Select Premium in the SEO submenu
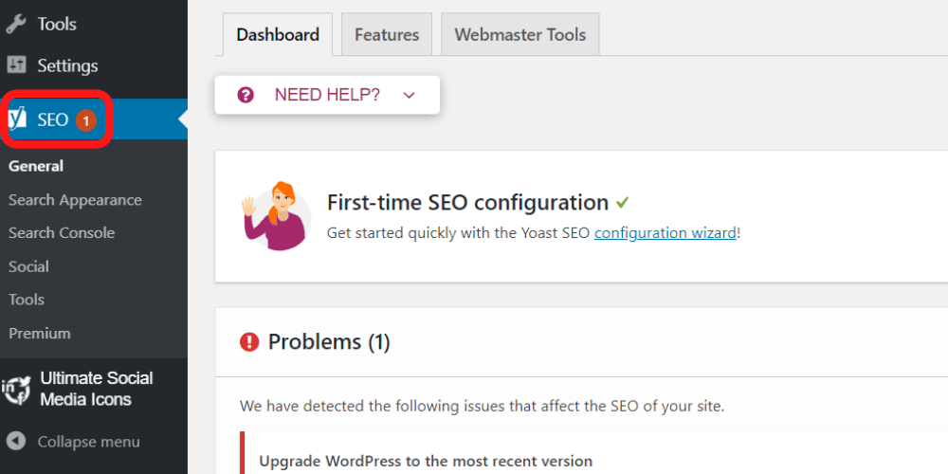The width and height of the screenshot is (948, 474). tap(39, 334)
